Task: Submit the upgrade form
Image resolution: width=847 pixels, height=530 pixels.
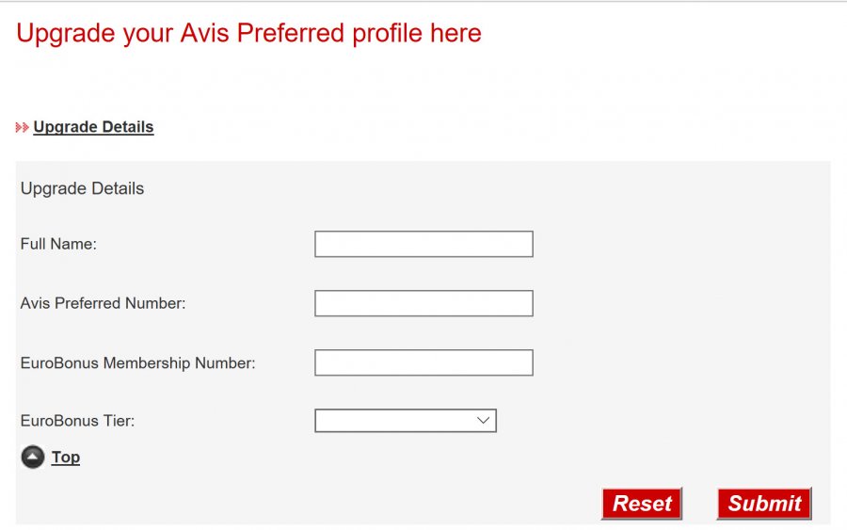Action: coord(764,504)
